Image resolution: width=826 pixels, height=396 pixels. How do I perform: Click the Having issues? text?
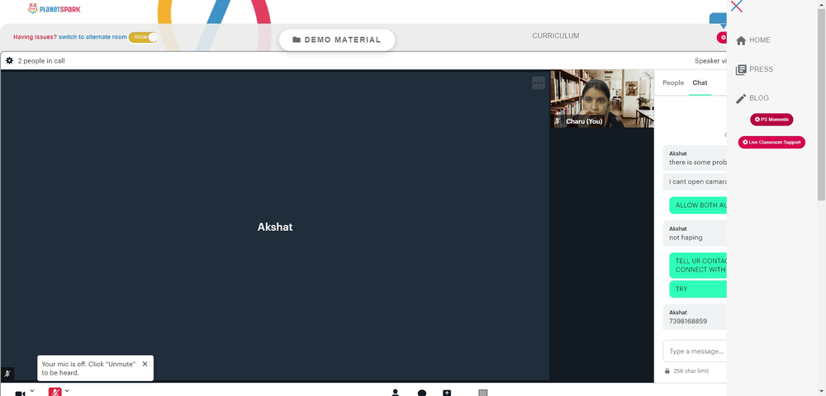point(35,37)
